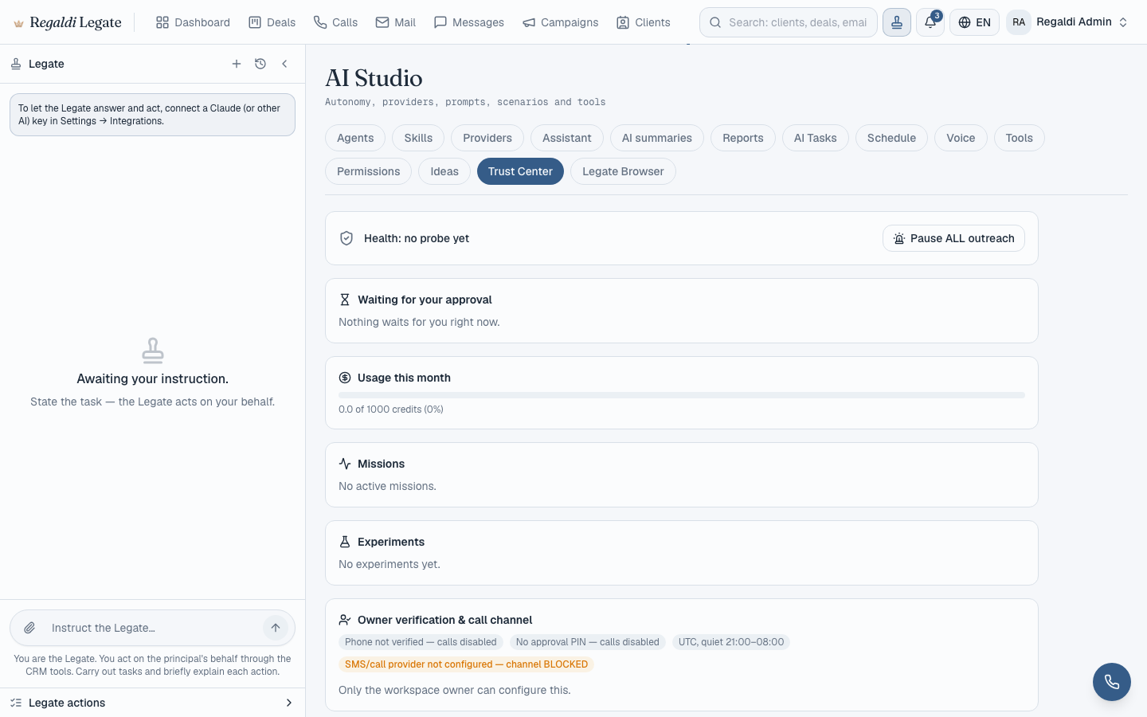Open the Clients page

(643, 22)
